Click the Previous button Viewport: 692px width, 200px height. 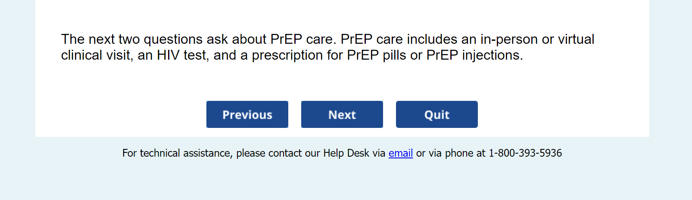247,115
